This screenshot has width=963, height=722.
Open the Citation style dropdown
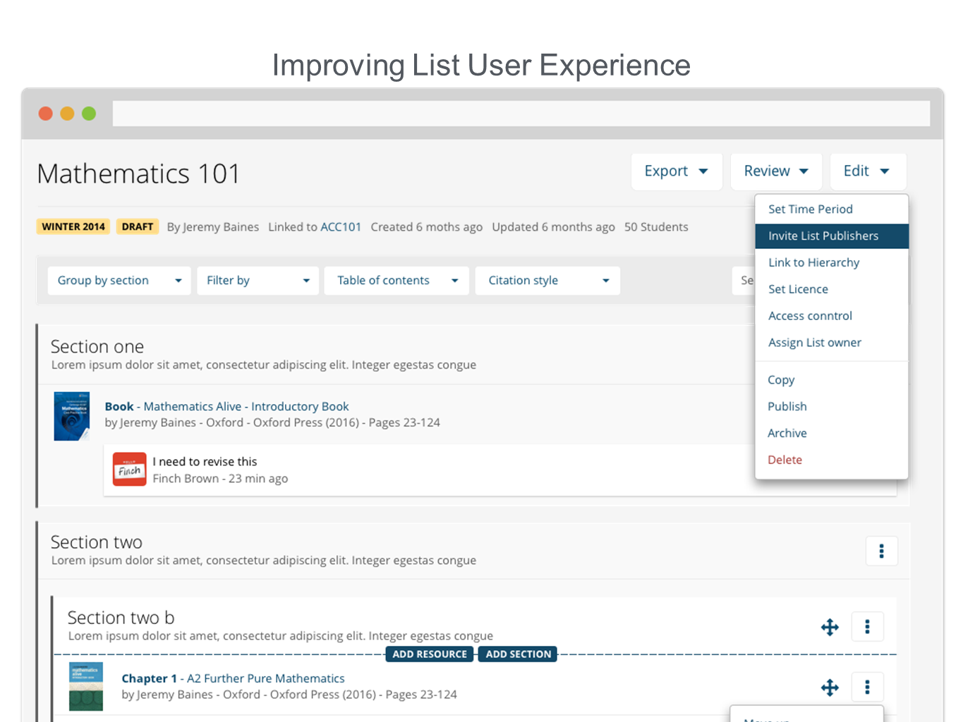[547, 281]
